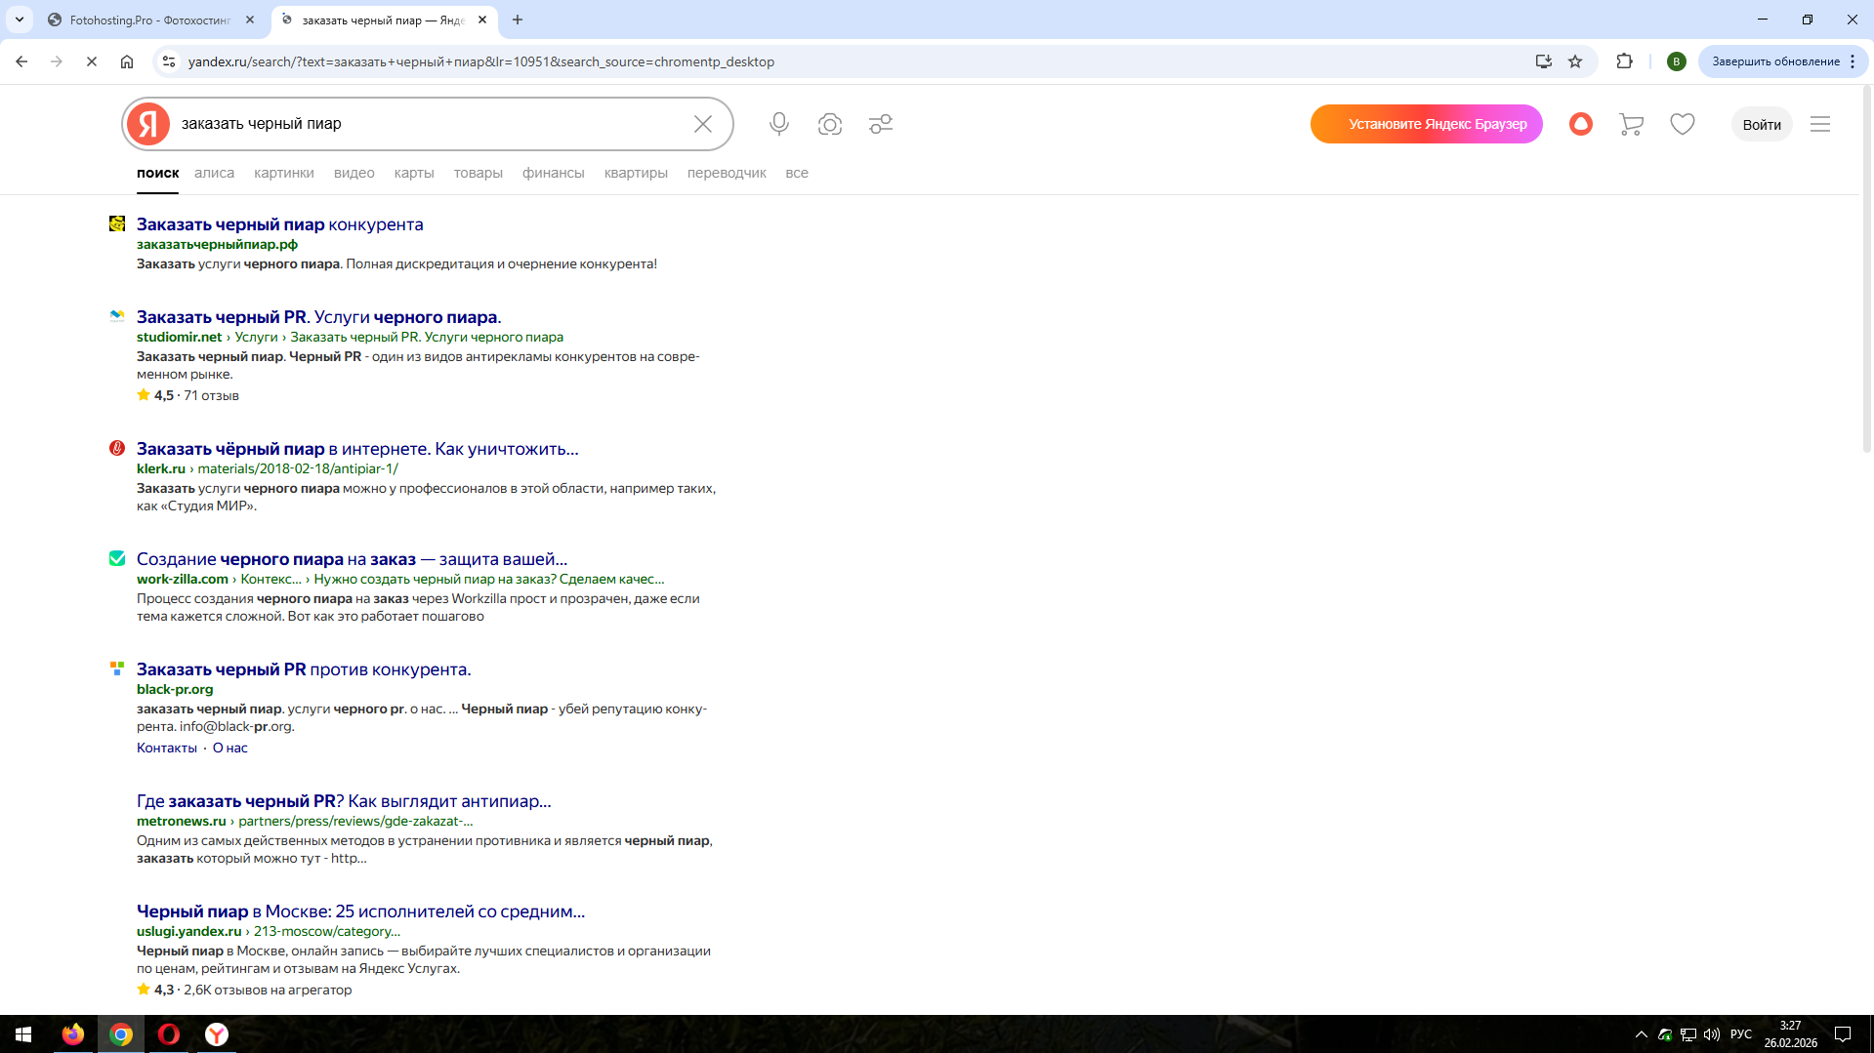
Task: Open new tab with plus button
Action: point(518,20)
